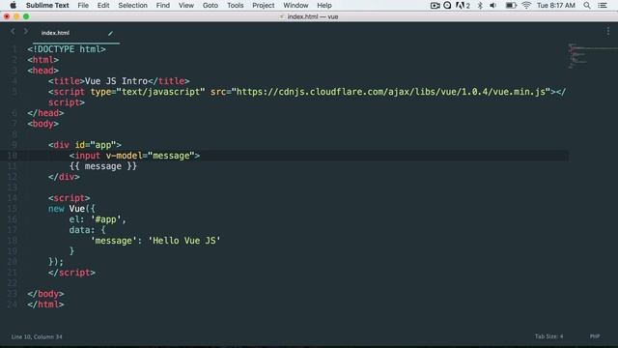Click the Vue JS Intro title text
The image size is (618, 348).
(x=116, y=81)
